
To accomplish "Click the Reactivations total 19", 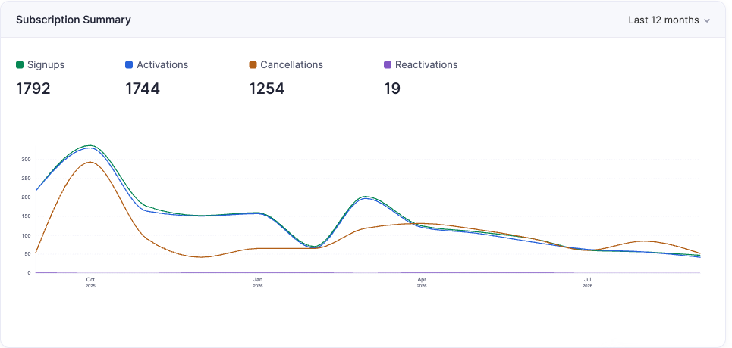I will tap(392, 89).
